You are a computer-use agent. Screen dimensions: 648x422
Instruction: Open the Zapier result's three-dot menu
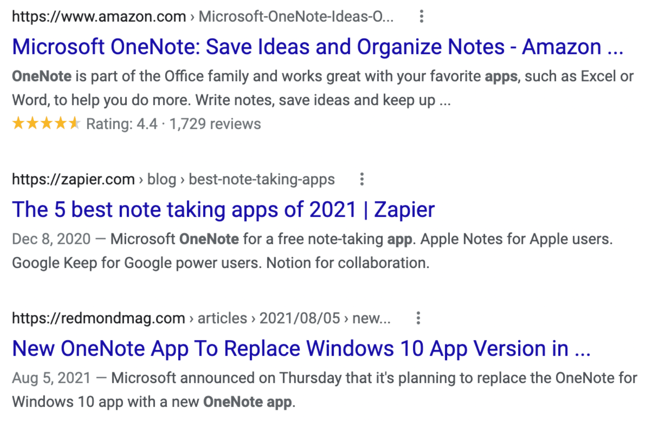[362, 179]
